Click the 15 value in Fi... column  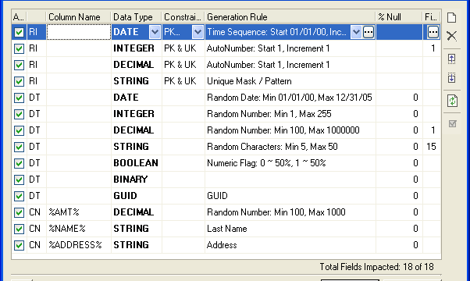431,147
